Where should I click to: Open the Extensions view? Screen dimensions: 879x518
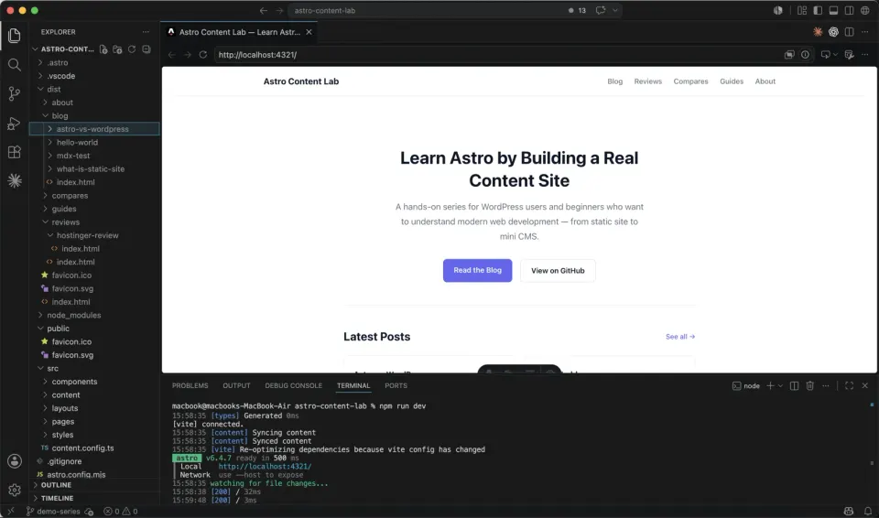(15, 152)
